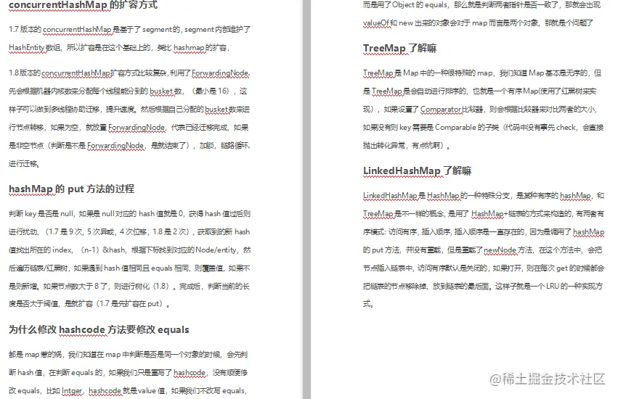Click the line starting '断 hash 值，在判断 equals'
Viewport: 618px width, 399px height.
pyautogui.click(x=128, y=373)
